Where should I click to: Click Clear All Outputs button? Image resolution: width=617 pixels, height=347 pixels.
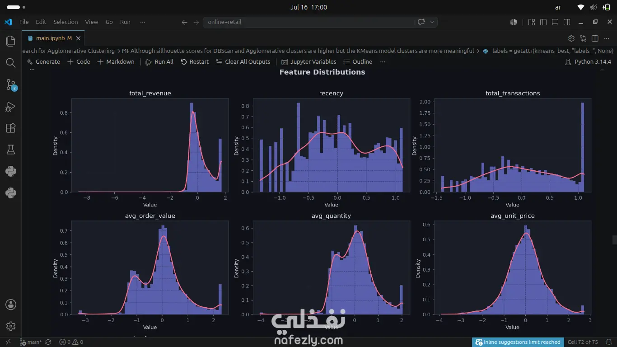[x=243, y=62]
